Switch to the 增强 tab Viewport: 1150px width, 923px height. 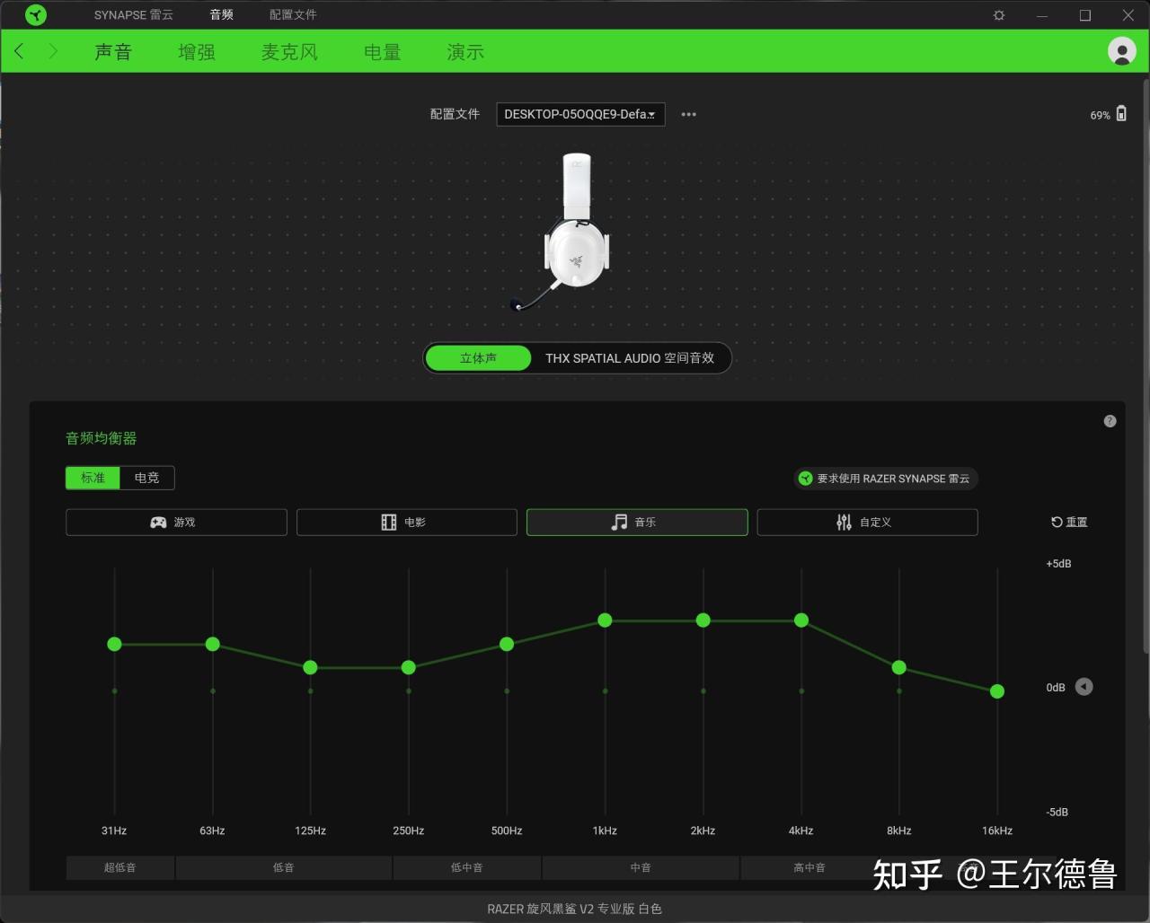click(x=197, y=52)
